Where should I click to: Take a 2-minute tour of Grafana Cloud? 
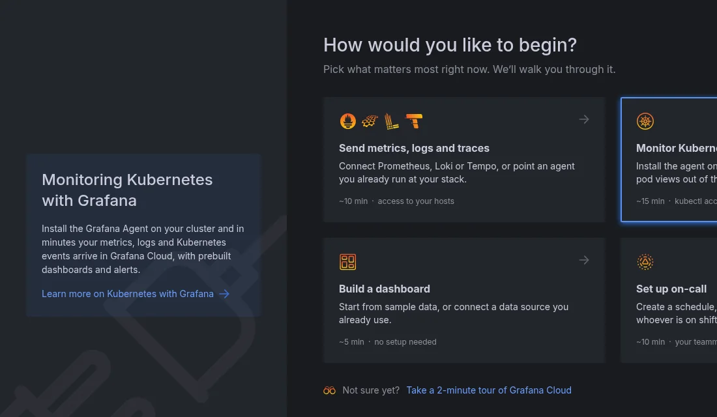tap(489, 390)
